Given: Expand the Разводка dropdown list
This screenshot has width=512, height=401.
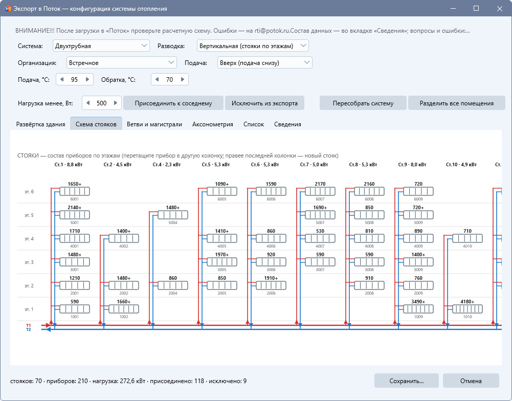Looking at the screenshot, I should (x=253, y=46).
